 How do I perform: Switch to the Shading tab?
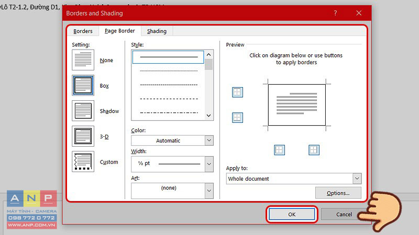pyautogui.click(x=157, y=31)
